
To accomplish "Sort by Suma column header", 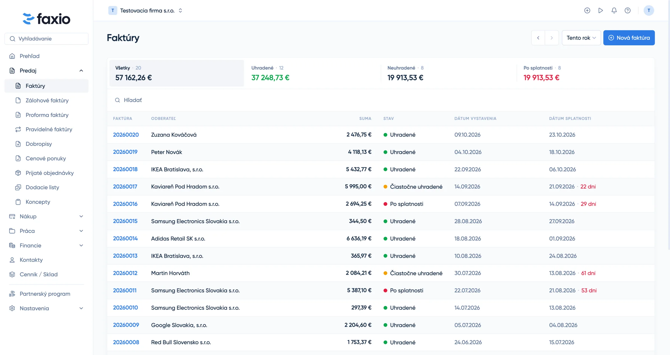I will point(365,118).
